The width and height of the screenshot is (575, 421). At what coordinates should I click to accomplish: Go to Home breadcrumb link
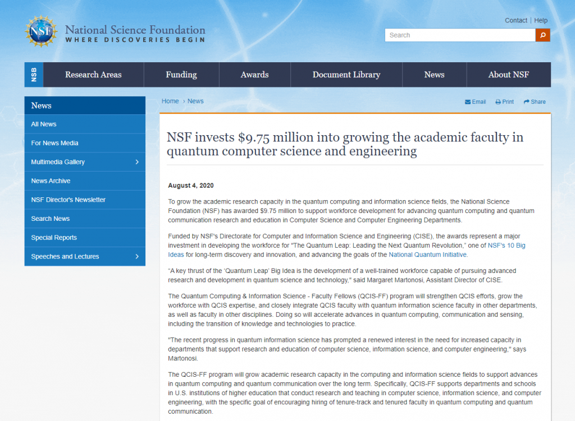(x=170, y=101)
